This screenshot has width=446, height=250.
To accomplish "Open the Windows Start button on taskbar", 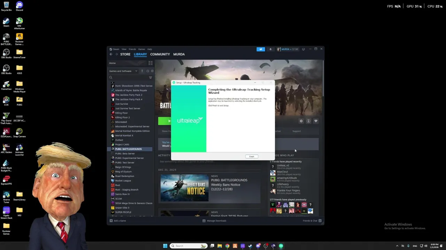I will (x=165, y=246).
